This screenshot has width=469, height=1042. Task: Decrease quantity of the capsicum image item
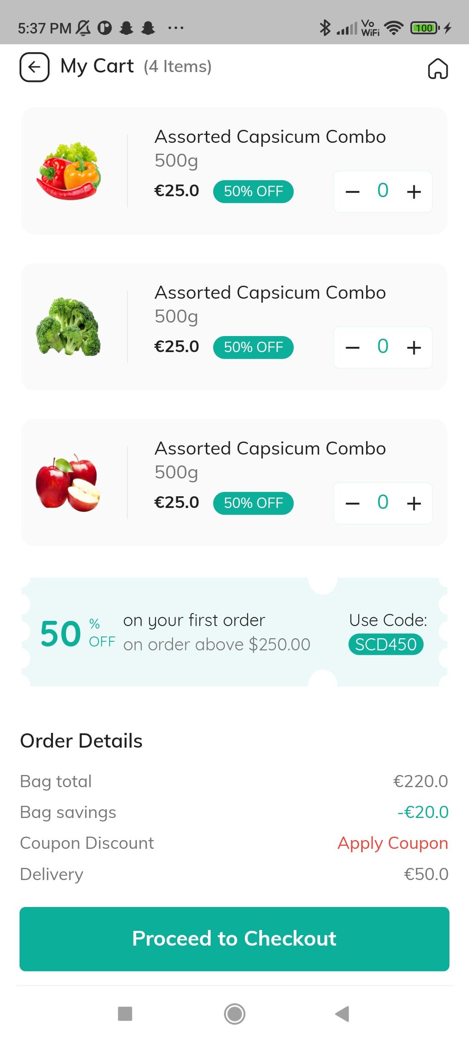(352, 191)
